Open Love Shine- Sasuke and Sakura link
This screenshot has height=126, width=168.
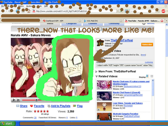[128, 103]
